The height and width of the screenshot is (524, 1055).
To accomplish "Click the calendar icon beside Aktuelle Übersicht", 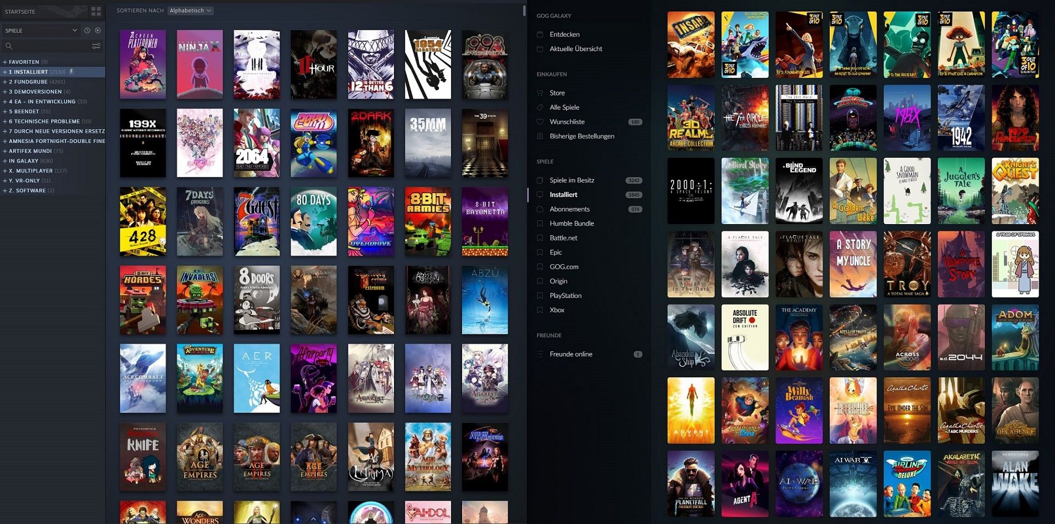I will click(540, 49).
